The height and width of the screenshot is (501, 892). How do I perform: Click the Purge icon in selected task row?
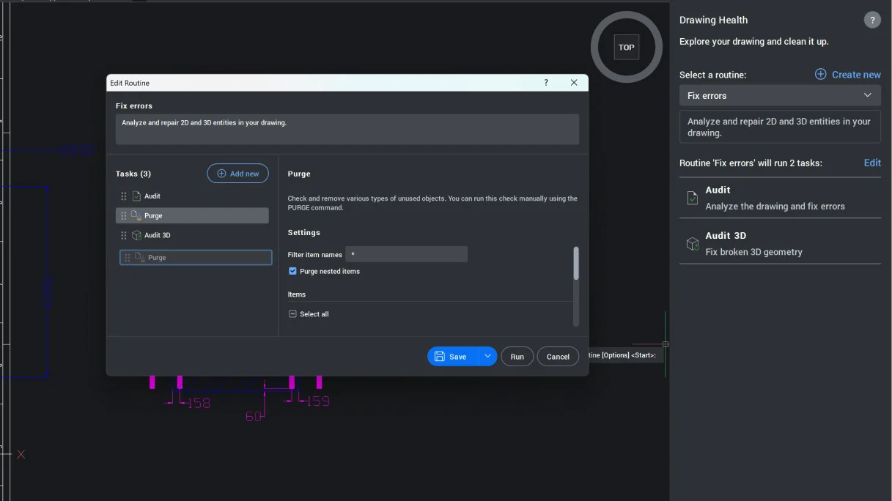[x=136, y=215]
